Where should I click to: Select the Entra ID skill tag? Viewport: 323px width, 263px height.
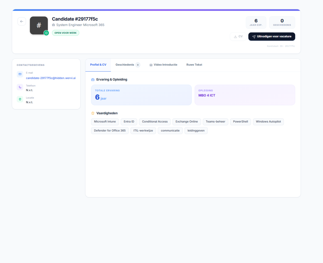tap(129, 122)
